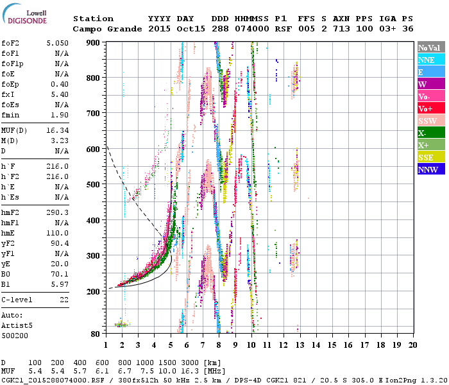449x385 pixels.
Task: Click the 200 km height axis label
Action: coord(93,291)
